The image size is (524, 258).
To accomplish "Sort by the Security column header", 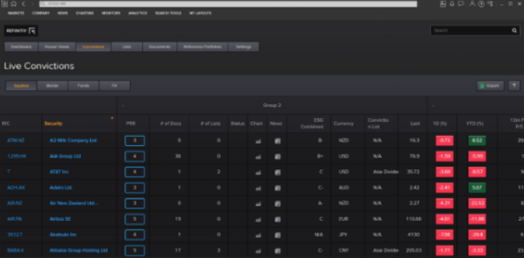I will click(x=53, y=124).
